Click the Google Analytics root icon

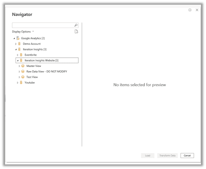coord(18,38)
